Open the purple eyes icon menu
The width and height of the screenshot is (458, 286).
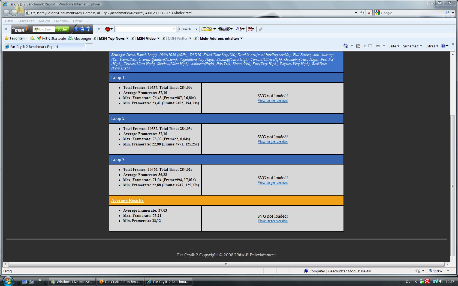click(x=225, y=29)
